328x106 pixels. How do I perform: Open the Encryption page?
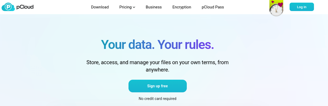click(182, 7)
